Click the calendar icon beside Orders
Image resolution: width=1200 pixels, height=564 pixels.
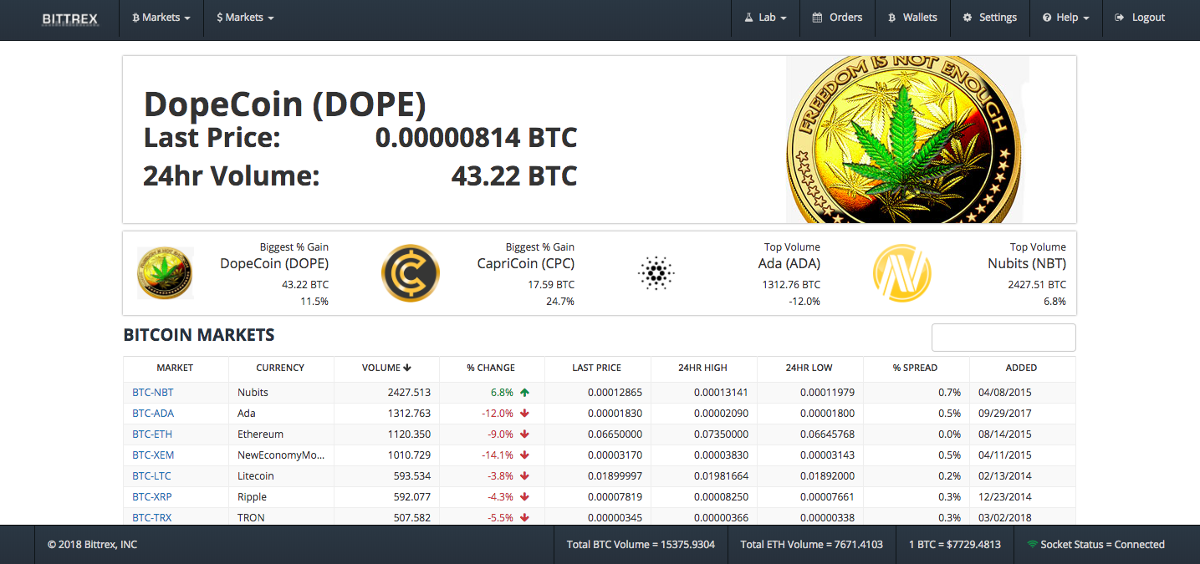(815, 18)
